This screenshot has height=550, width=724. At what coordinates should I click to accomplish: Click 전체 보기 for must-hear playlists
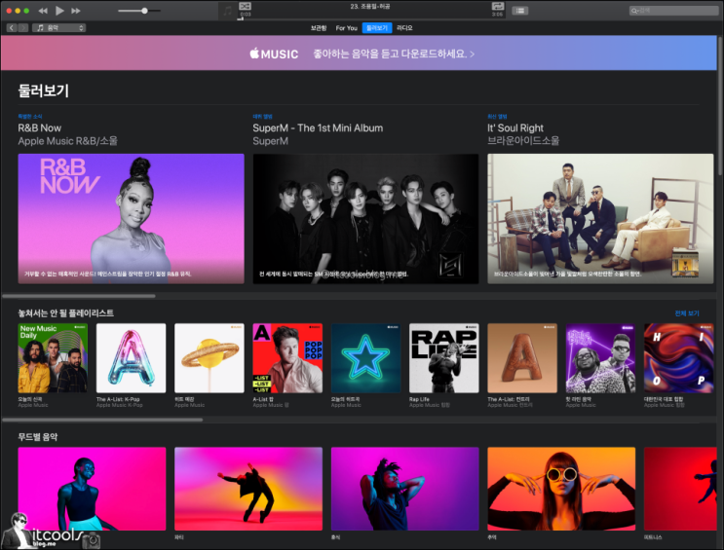click(687, 313)
